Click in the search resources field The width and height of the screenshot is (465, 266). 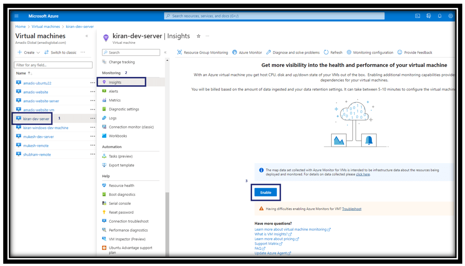[274, 16]
